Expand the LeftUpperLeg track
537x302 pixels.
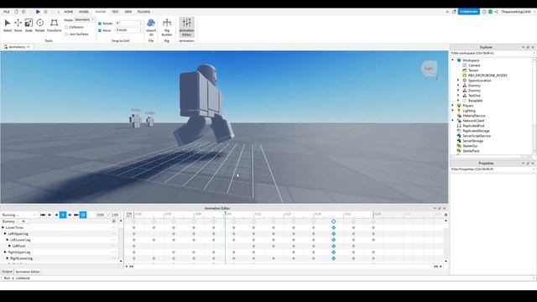(5, 233)
